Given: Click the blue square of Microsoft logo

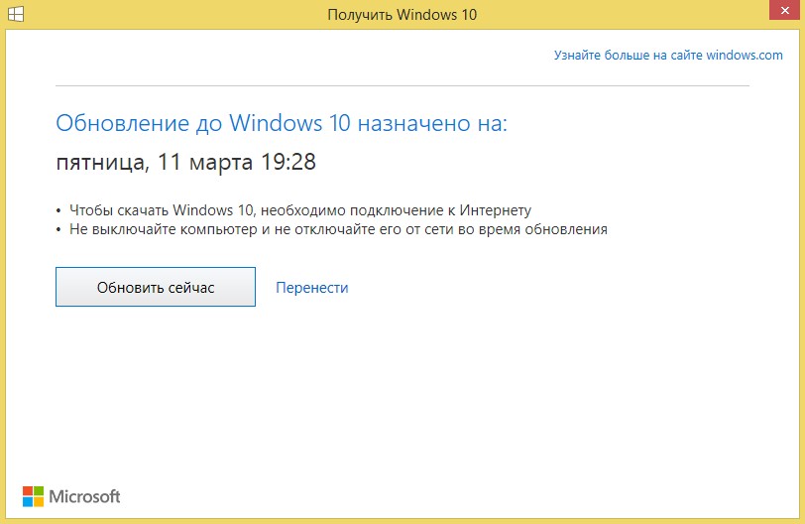Looking at the screenshot, I should tap(28, 502).
